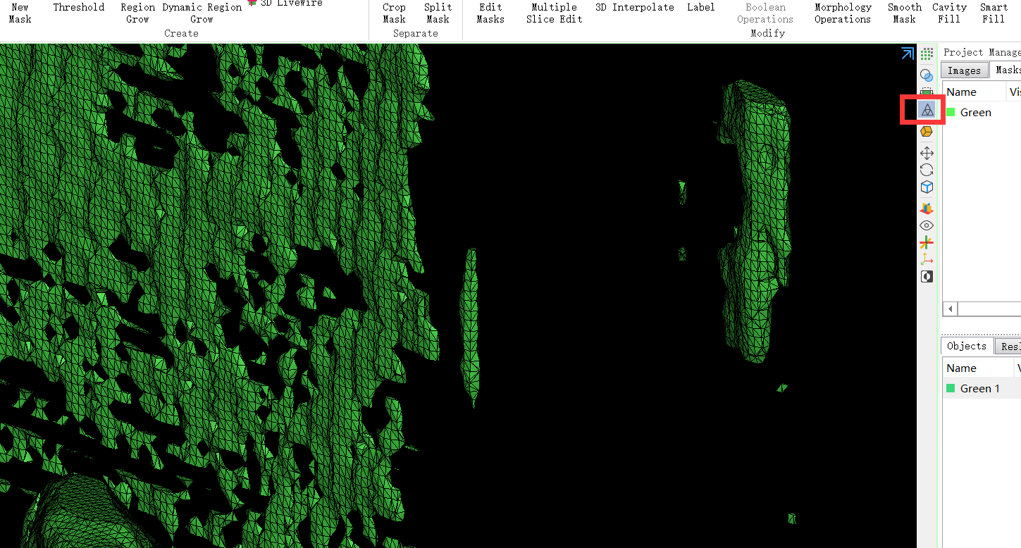Click the Label tool
1021x548 pixels.
tap(701, 7)
